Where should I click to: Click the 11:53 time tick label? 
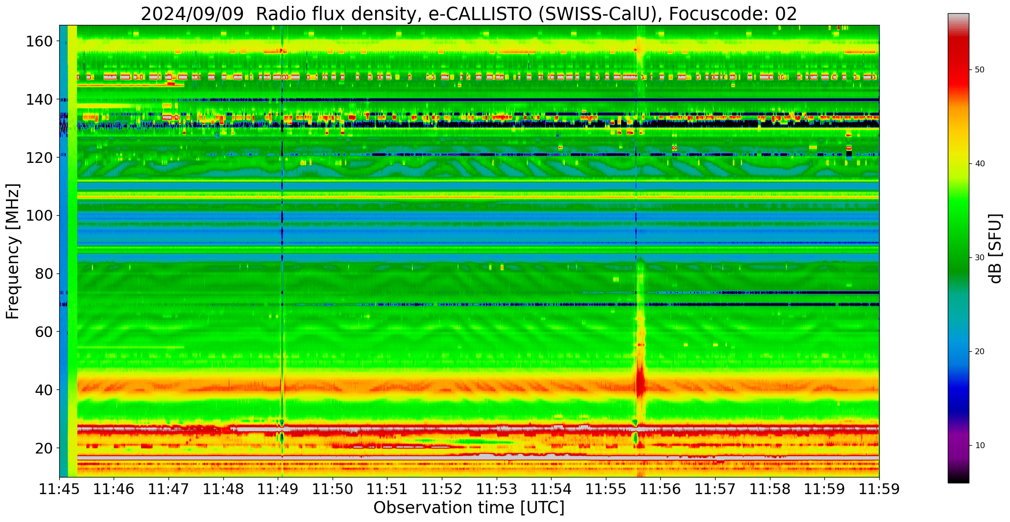pos(497,490)
